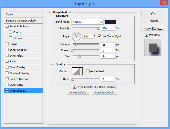This screenshot has height=129, width=170.
Task: Open the shadow color swatch
Action: 110,22
